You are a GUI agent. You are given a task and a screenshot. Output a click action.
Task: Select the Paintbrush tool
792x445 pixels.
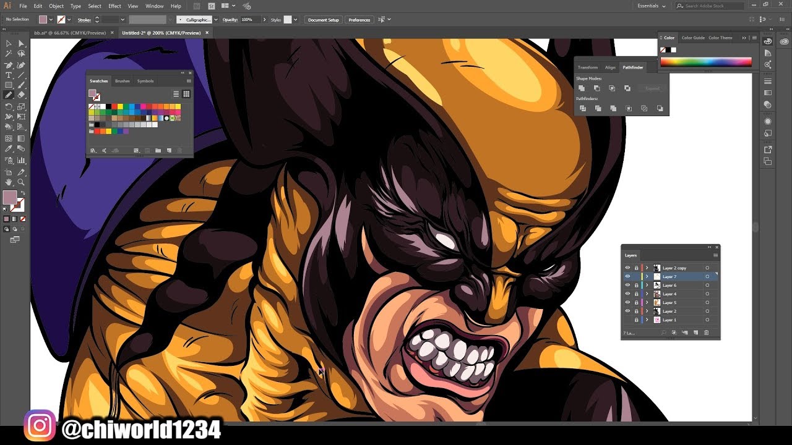click(21, 85)
